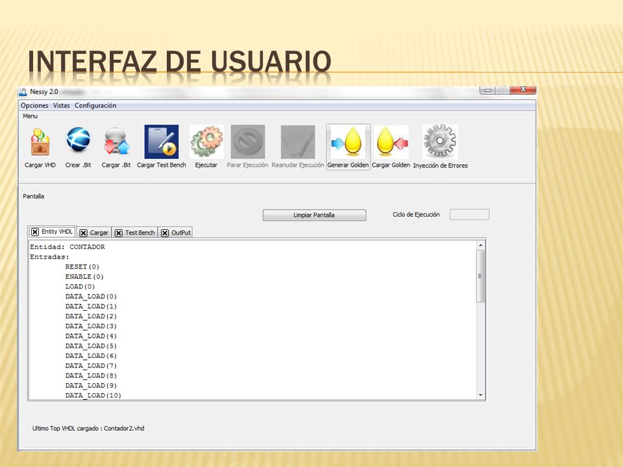Click the Nessy 2.0 title bar app icon
Image resolution: width=623 pixels, height=467 pixels.
[23, 92]
